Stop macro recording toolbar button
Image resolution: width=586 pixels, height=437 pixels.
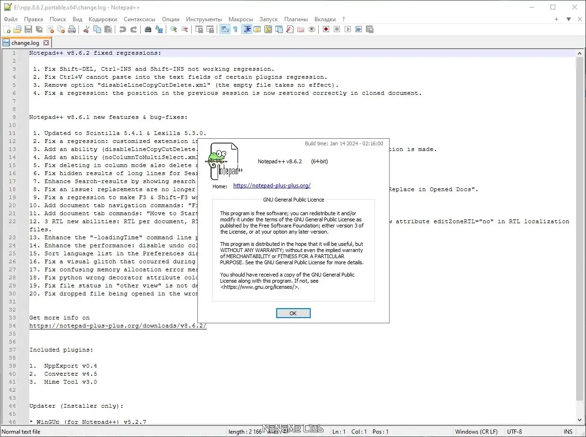337,29
